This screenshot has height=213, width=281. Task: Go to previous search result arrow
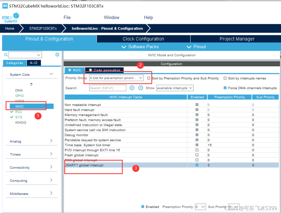click(132, 88)
